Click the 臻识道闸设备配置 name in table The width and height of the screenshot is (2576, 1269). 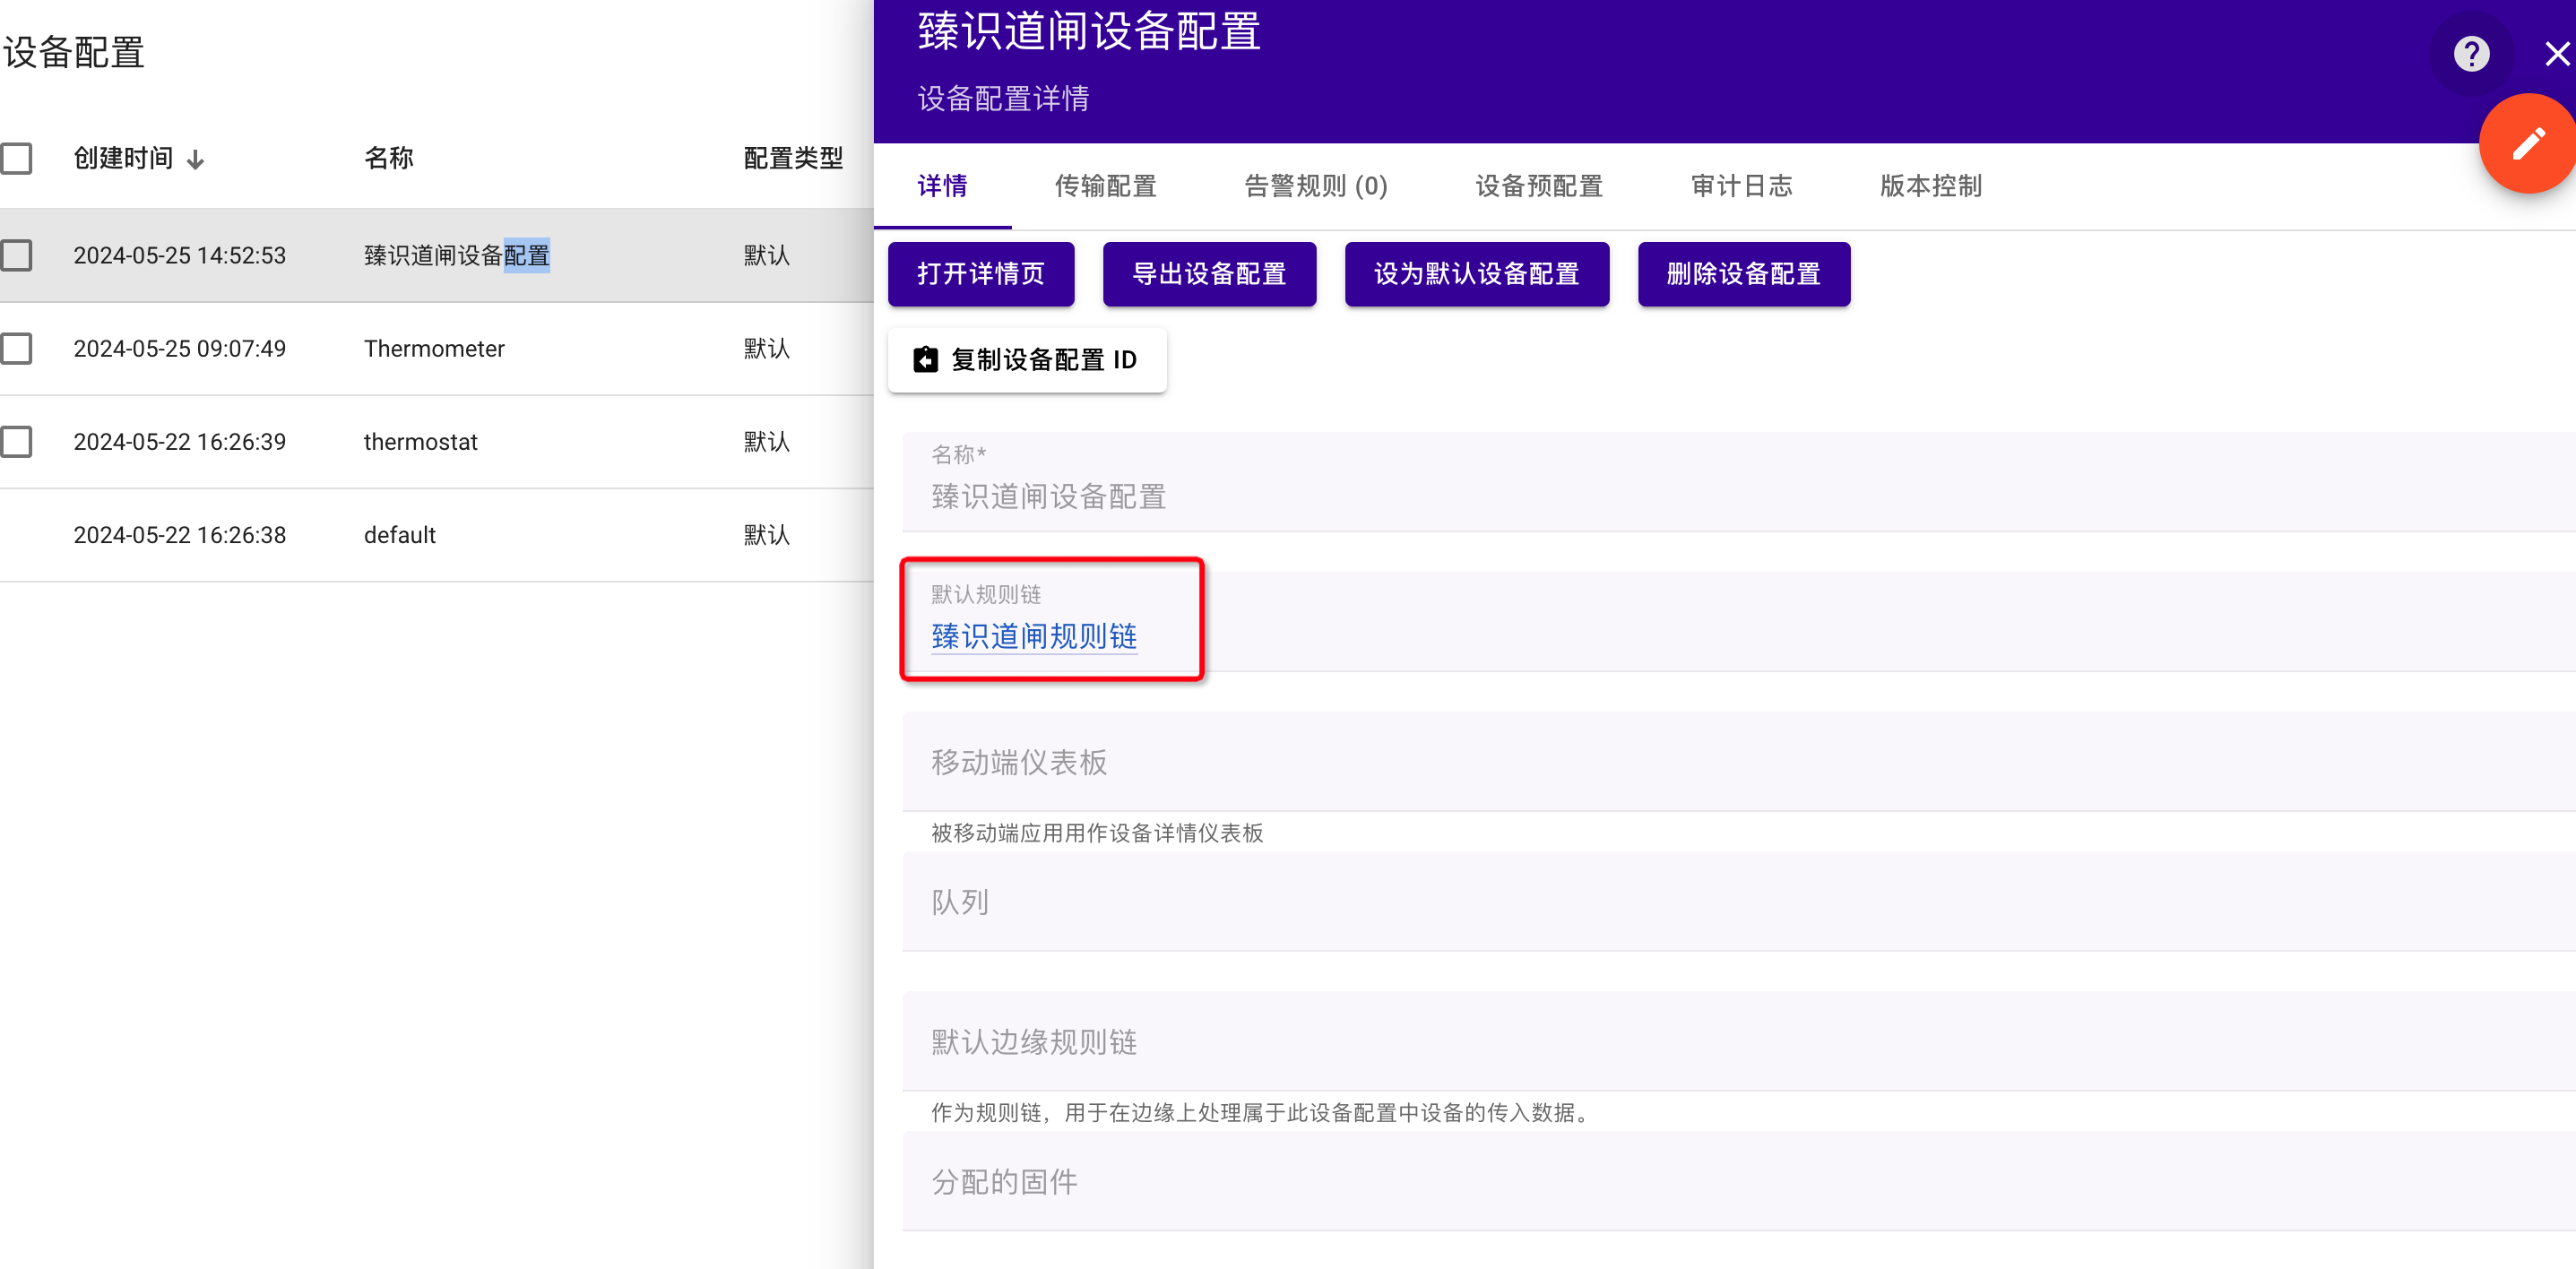[x=457, y=255]
